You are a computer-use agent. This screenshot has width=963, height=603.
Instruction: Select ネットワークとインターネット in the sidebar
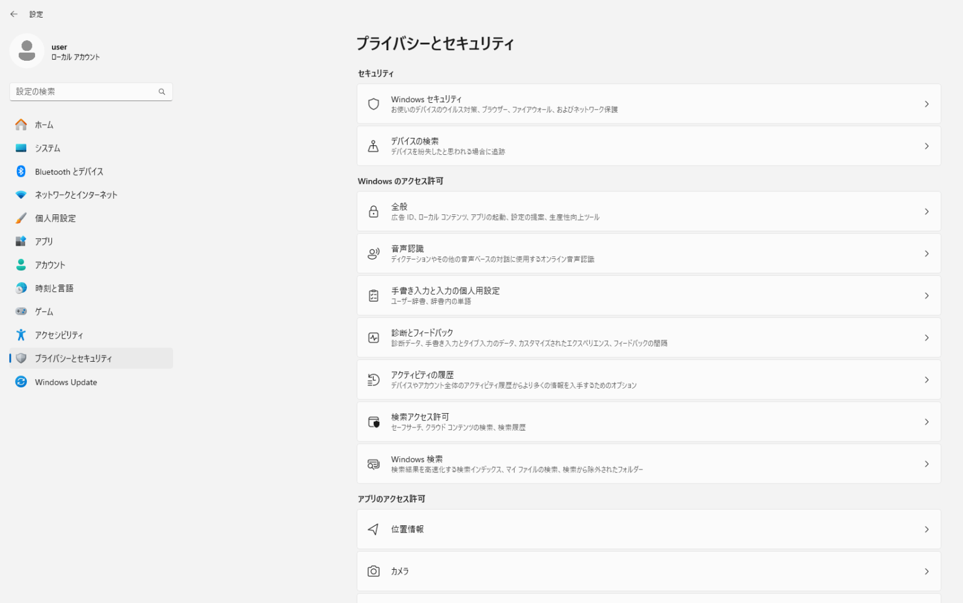[76, 195]
